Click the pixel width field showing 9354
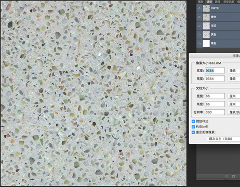The height and width of the screenshot is (187, 240). (215, 71)
